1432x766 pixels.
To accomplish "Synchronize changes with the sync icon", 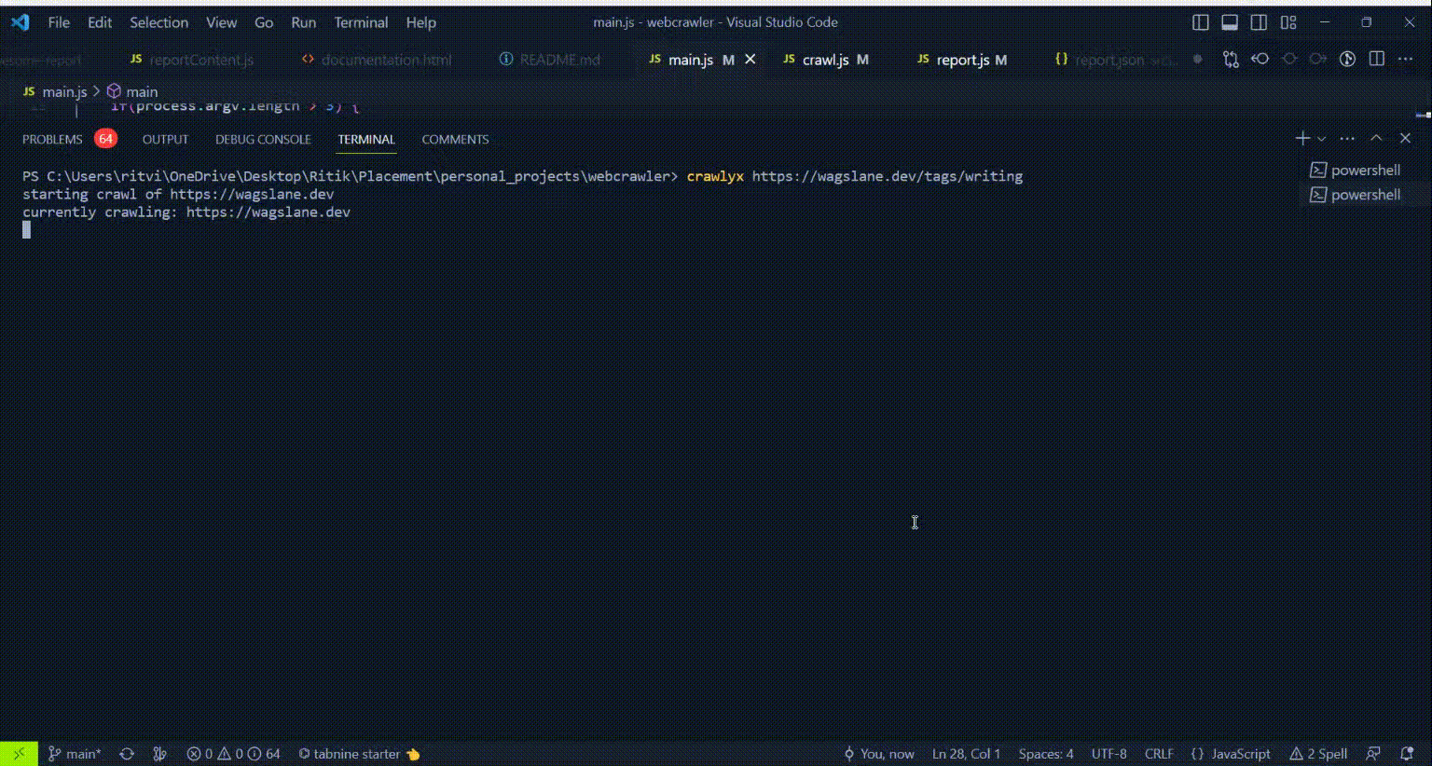I will [127, 754].
